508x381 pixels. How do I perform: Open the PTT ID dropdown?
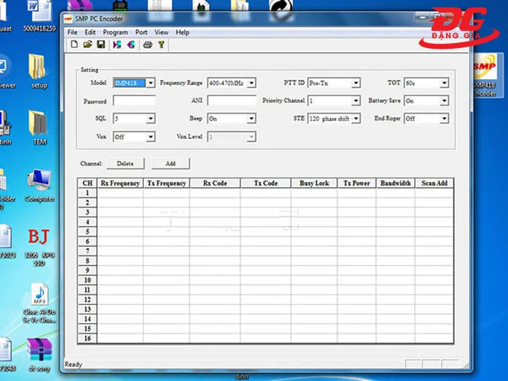356,83
